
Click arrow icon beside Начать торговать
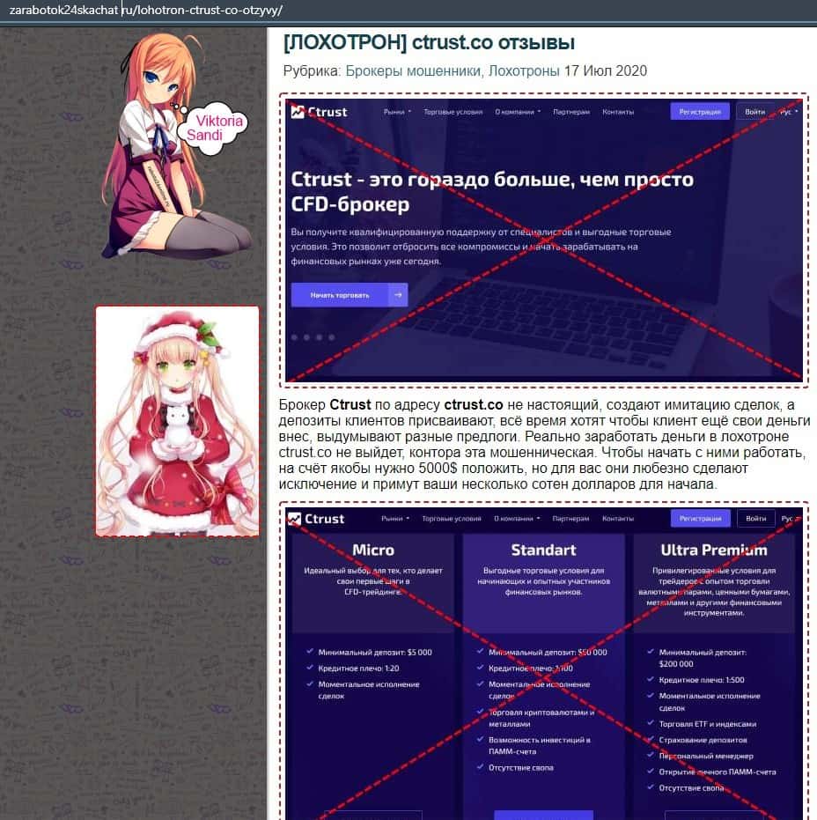[x=398, y=295]
